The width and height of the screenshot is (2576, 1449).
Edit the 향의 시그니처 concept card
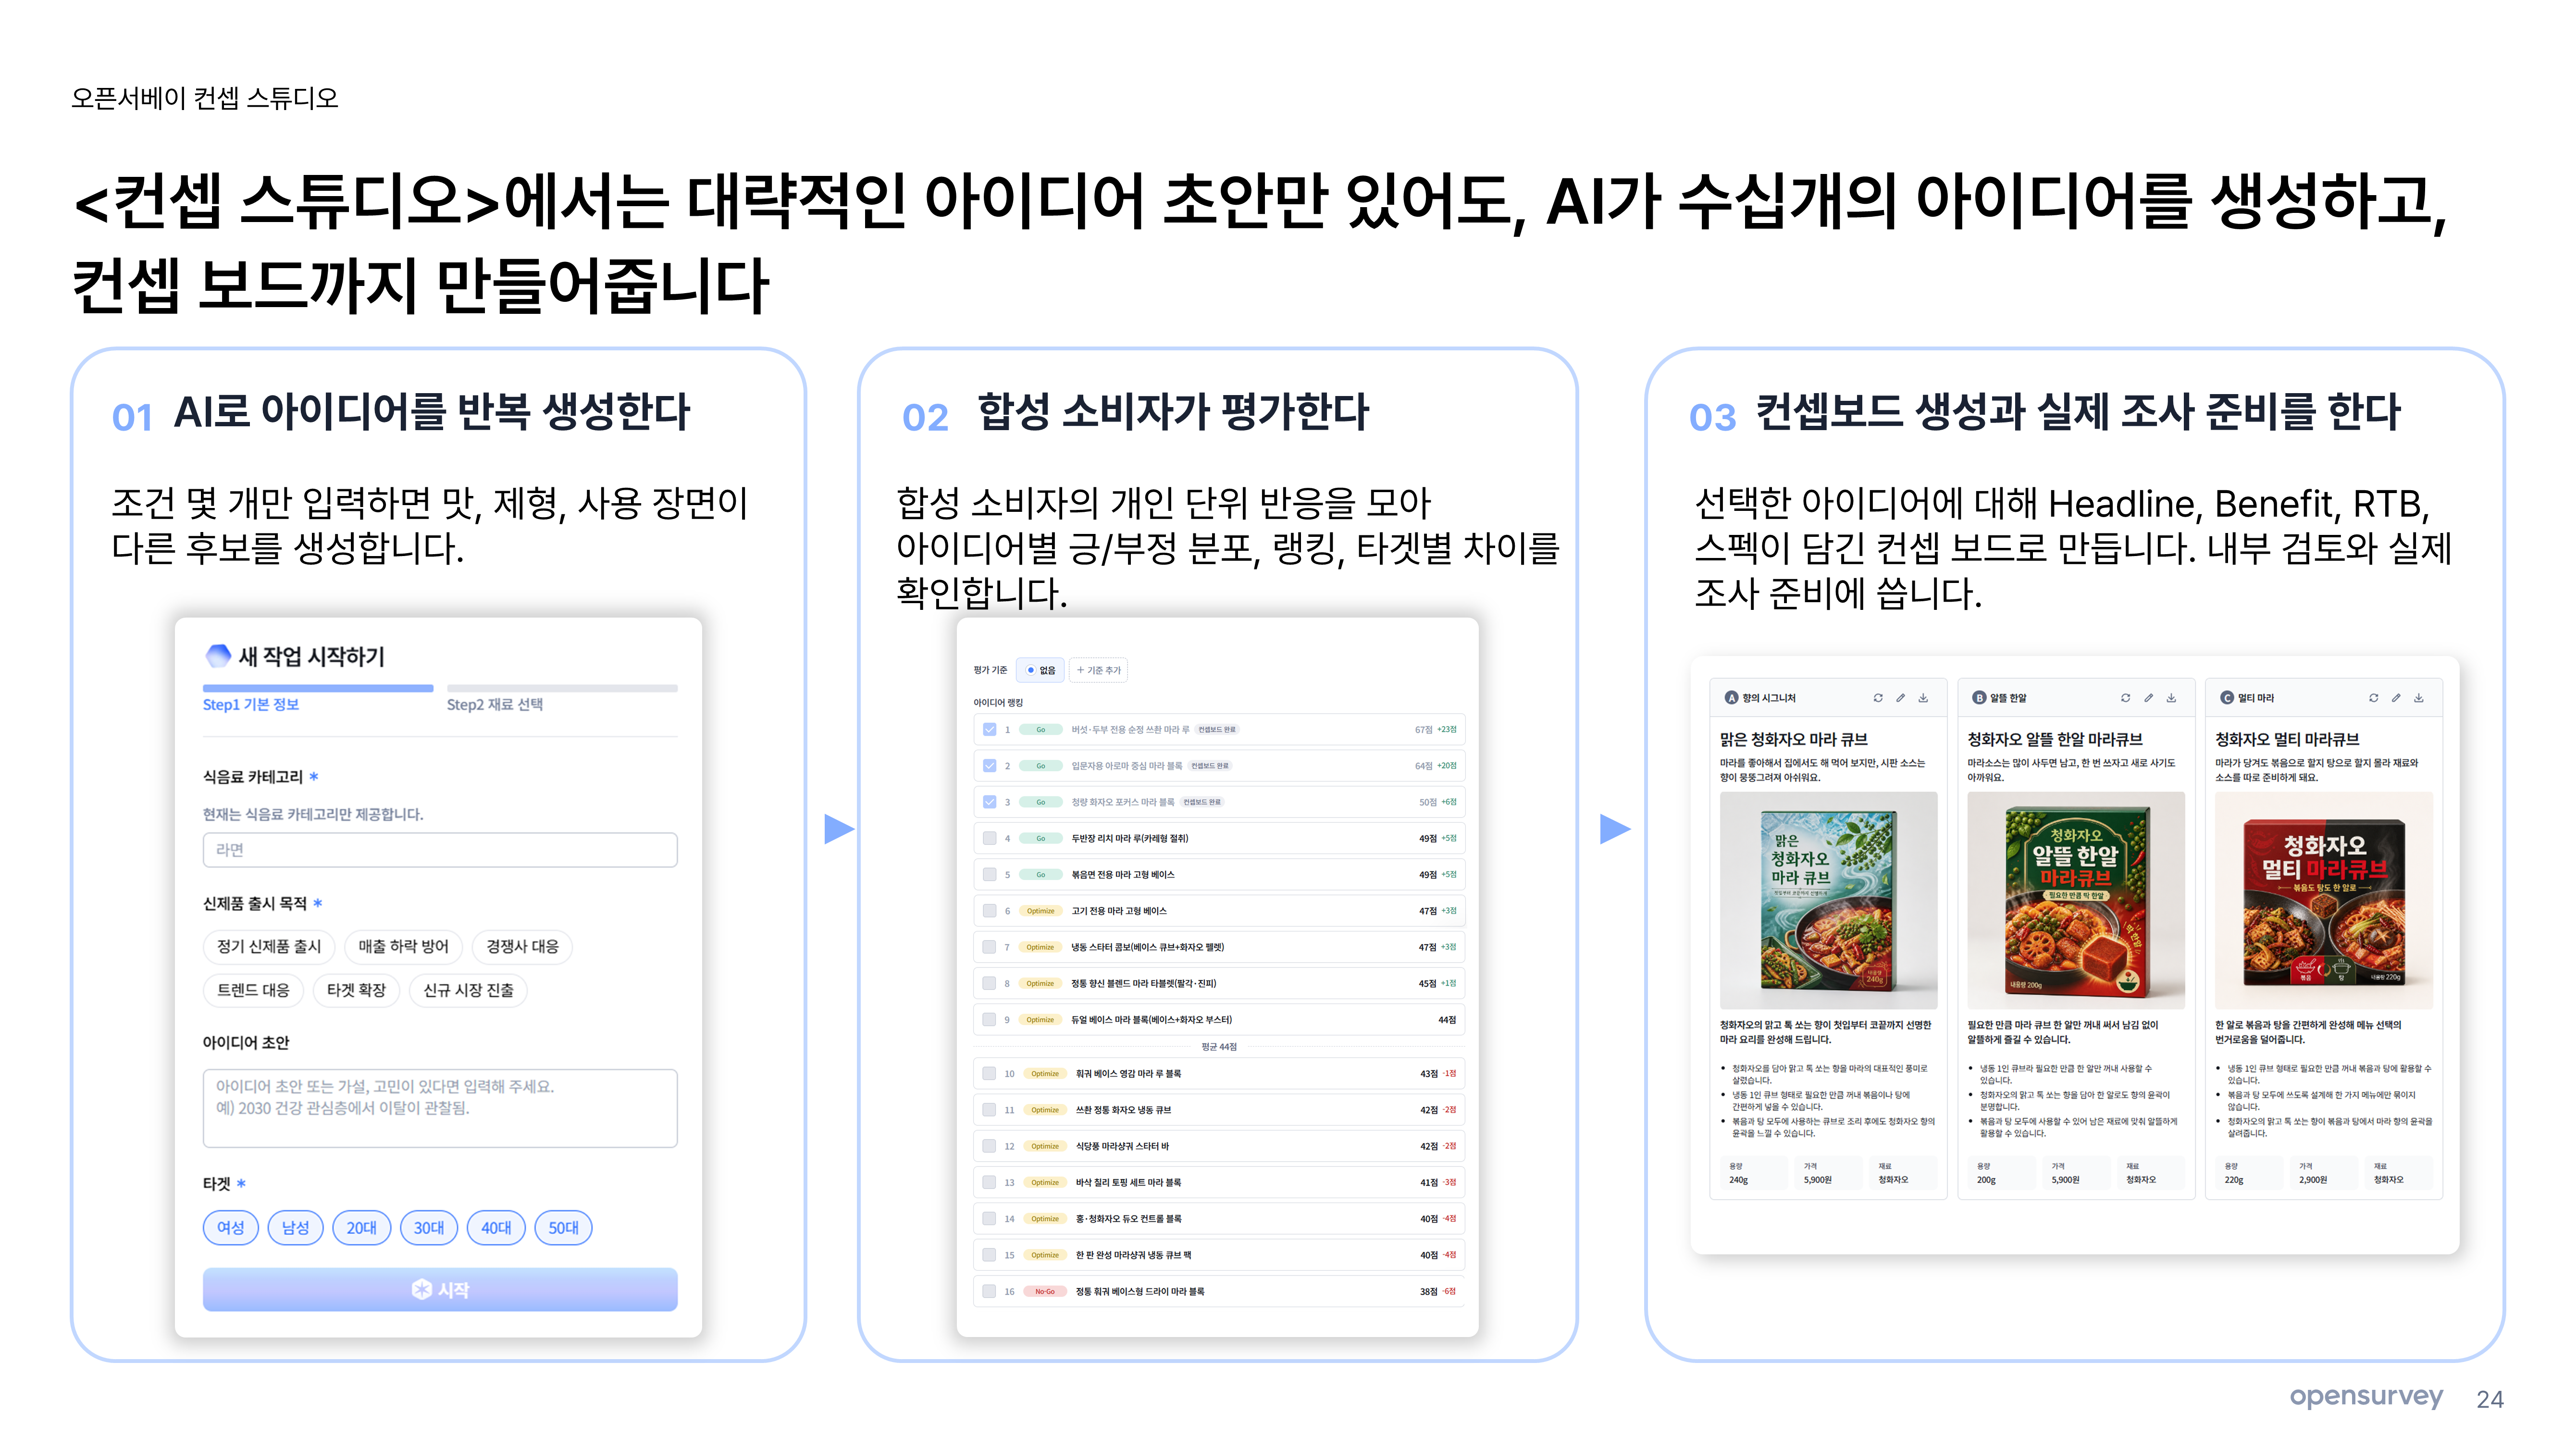coord(1900,698)
